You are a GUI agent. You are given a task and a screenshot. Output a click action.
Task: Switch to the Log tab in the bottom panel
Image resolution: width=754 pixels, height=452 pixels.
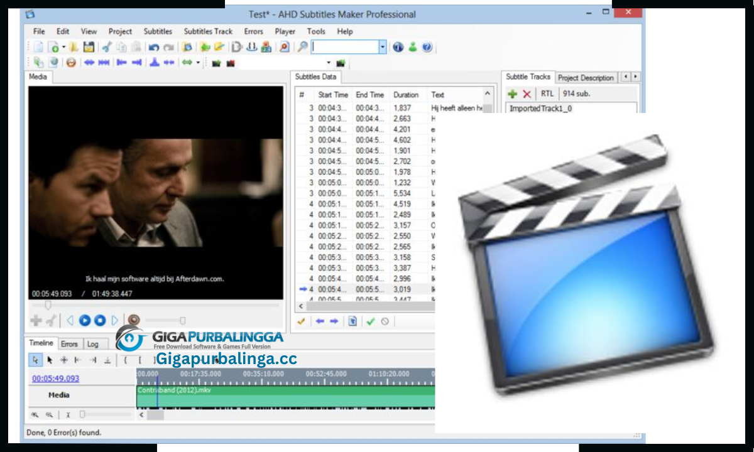click(93, 344)
